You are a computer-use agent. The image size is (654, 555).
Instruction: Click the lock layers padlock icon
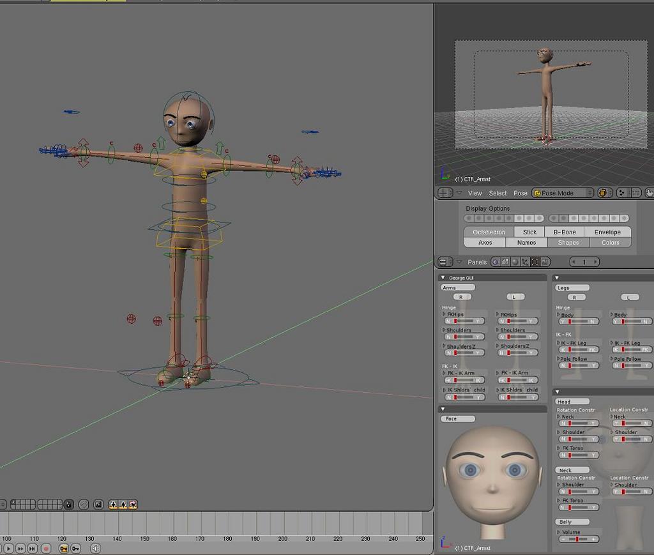coord(69,505)
